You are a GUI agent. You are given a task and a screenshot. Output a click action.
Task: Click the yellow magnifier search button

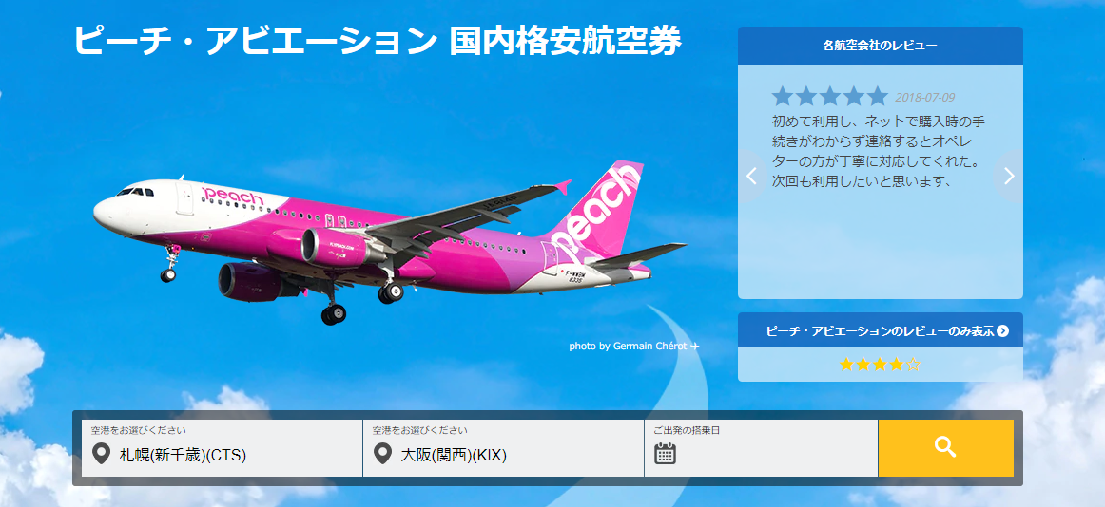tap(946, 448)
